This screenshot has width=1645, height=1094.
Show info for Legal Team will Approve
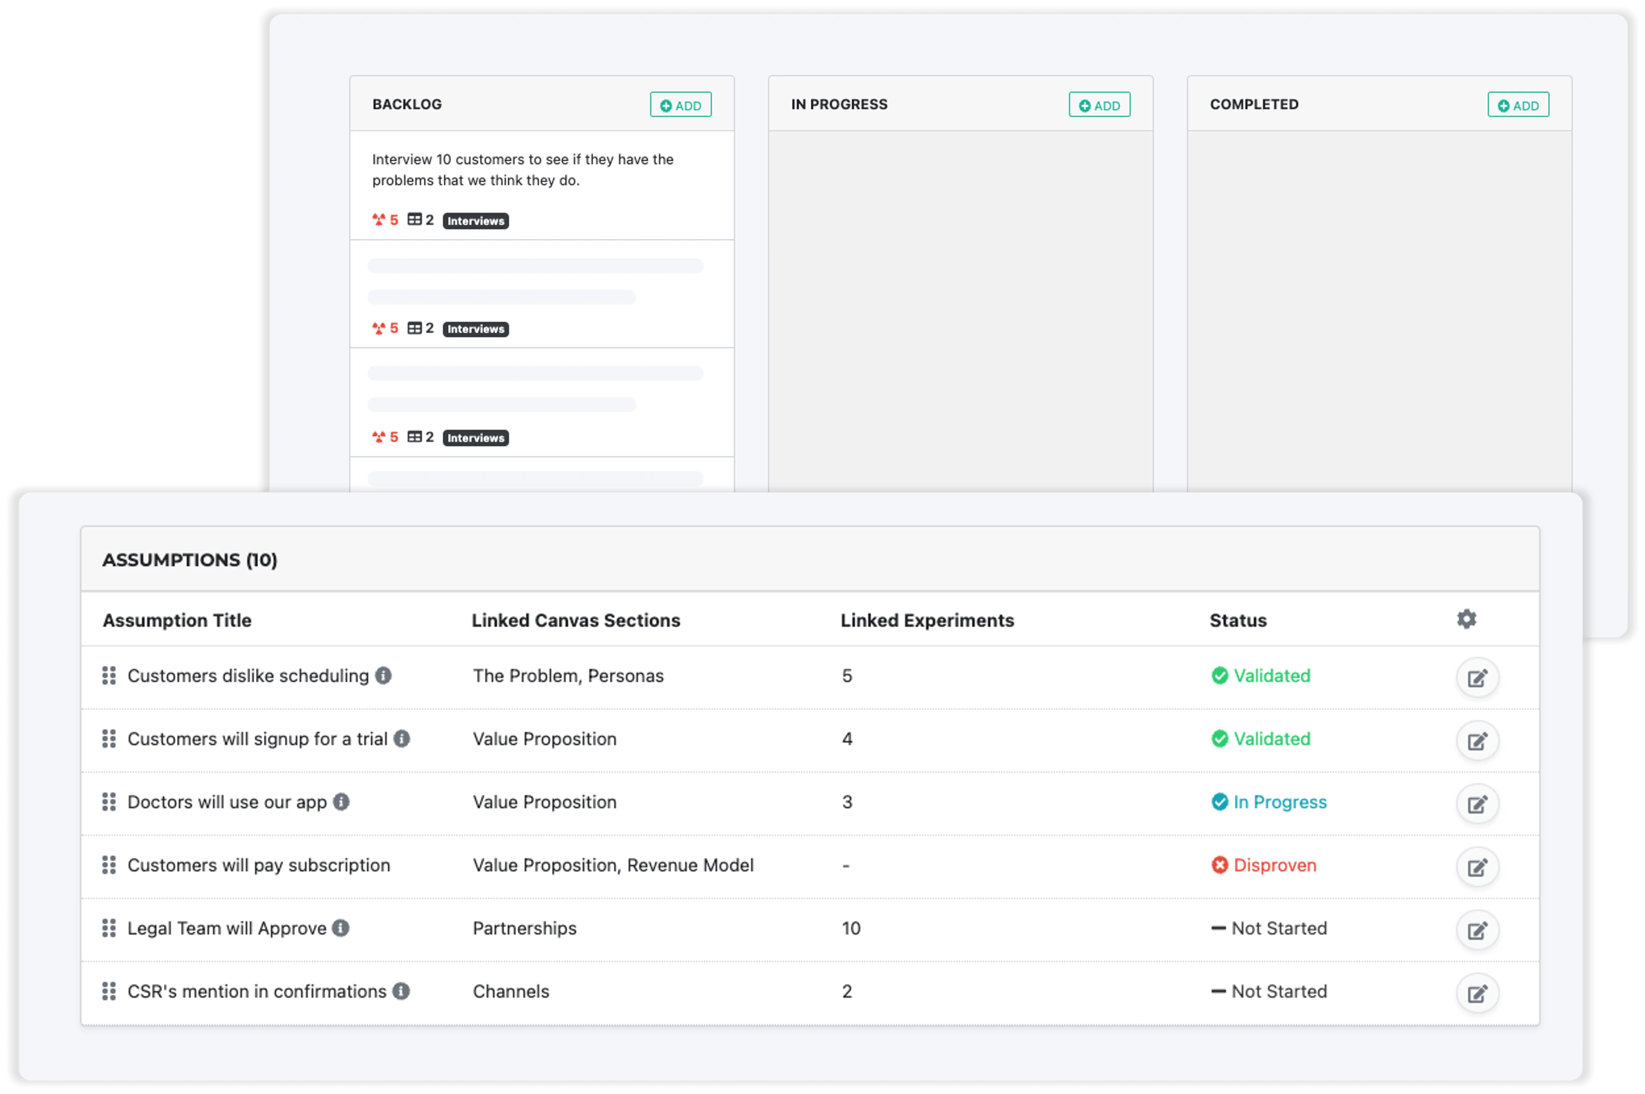(340, 927)
